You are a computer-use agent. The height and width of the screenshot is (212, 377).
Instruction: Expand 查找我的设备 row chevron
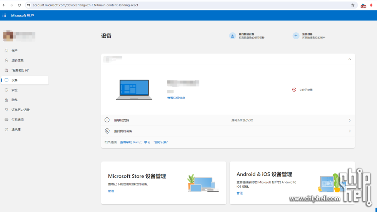pos(350,131)
